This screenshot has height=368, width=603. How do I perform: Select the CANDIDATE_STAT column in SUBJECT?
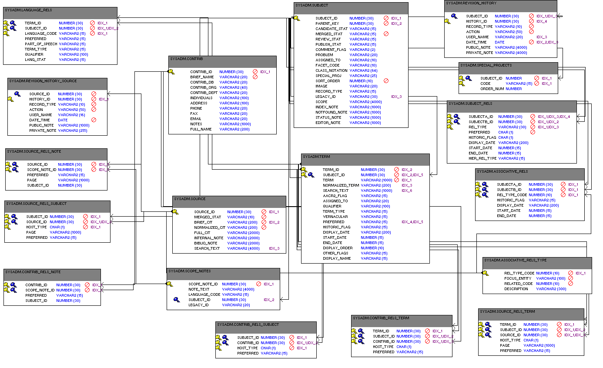[x=332, y=29]
